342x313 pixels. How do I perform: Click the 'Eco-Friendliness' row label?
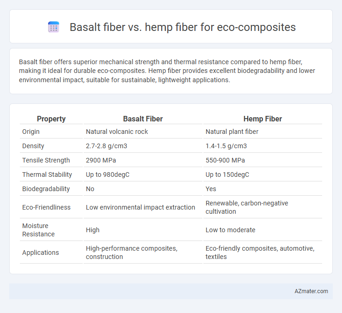tap(47, 207)
